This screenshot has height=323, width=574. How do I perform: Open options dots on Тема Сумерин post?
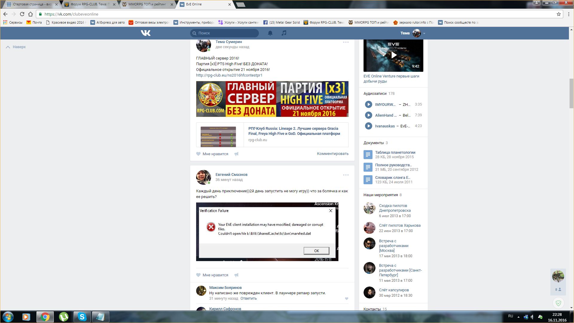[x=346, y=42]
